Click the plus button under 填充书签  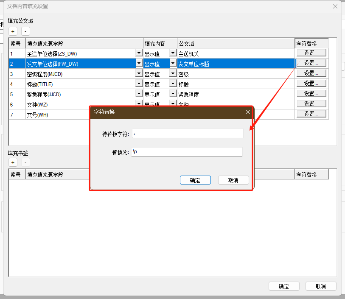click(x=13, y=163)
